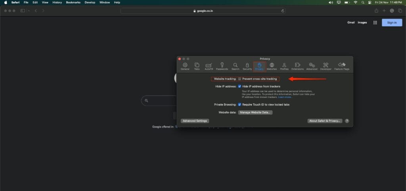This screenshot has width=406, height=191.
Task: Click the Google search input box
Action: pos(159,101)
